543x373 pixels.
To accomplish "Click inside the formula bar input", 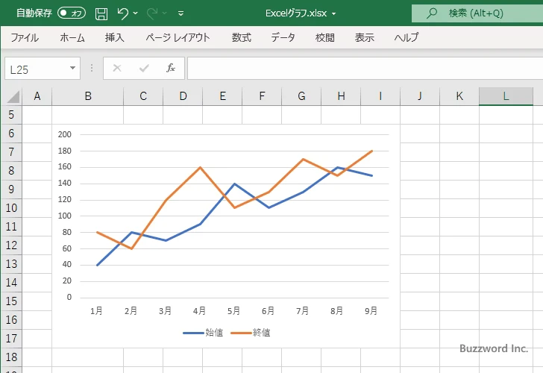I will 365,69.
